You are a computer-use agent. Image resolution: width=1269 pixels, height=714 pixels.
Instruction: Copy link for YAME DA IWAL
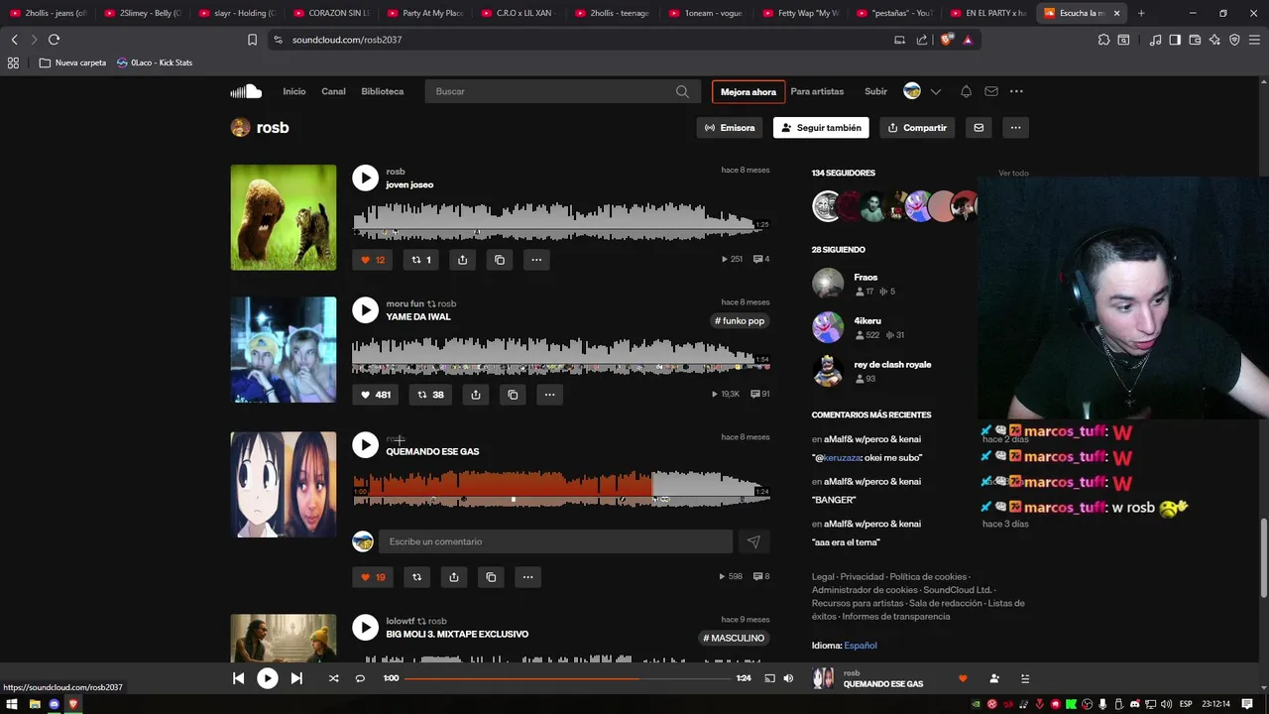pyautogui.click(x=513, y=395)
